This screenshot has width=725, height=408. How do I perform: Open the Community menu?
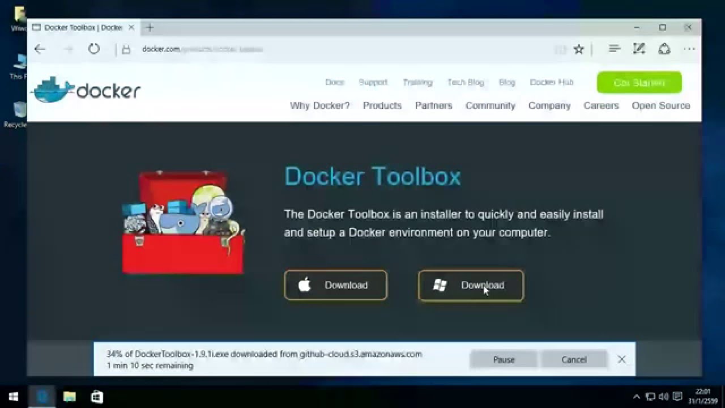[491, 105]
